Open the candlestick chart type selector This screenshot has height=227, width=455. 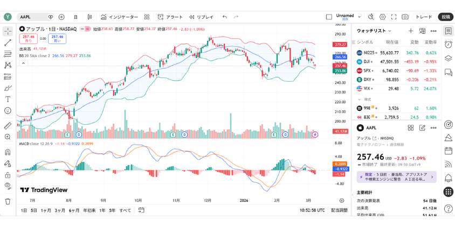click(x=89, y=17)
